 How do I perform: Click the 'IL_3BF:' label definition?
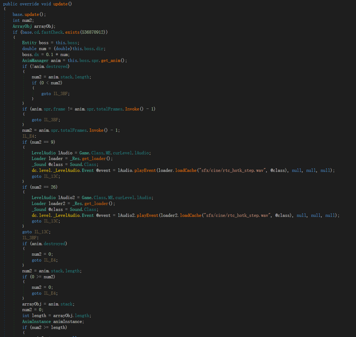tap(30, 238)
